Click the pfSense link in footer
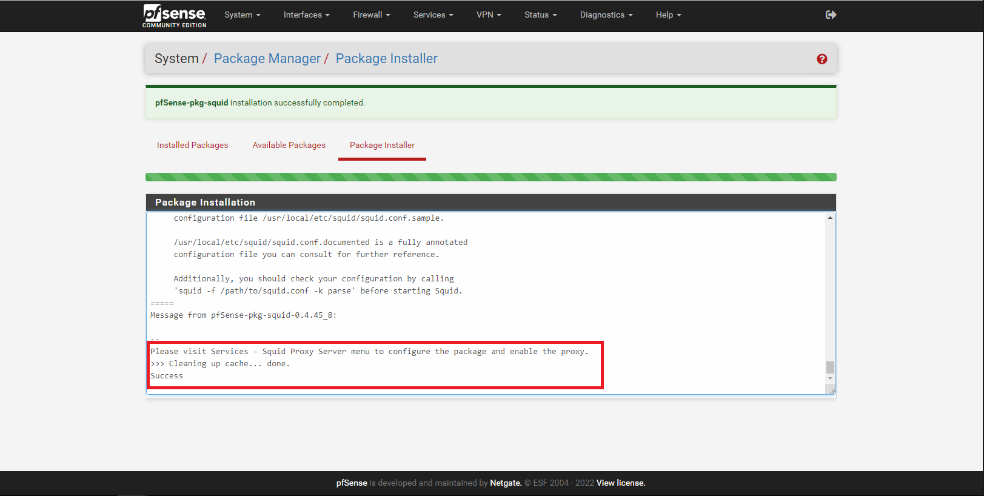 click(352, 483)
